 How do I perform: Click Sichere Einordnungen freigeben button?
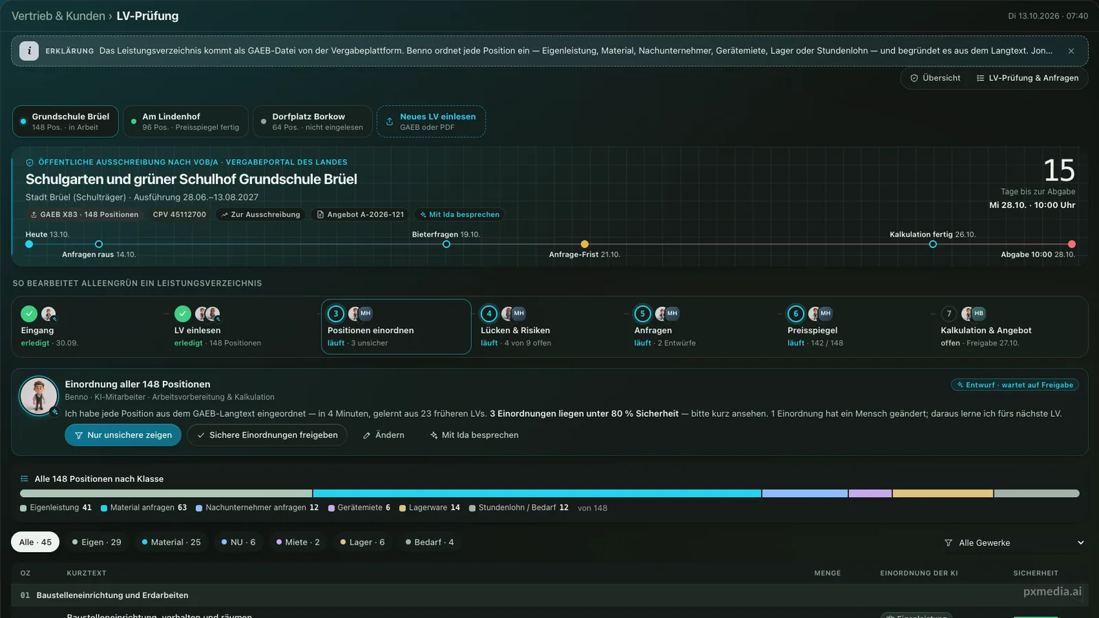tap(267, 435)
